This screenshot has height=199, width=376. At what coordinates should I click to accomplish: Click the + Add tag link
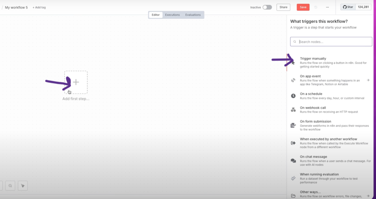click(39, 7)
